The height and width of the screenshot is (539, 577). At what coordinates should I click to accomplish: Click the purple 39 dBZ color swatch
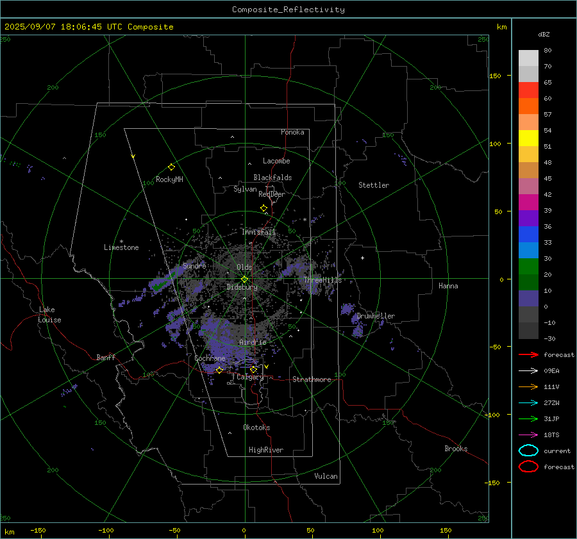tap(528, 218)
